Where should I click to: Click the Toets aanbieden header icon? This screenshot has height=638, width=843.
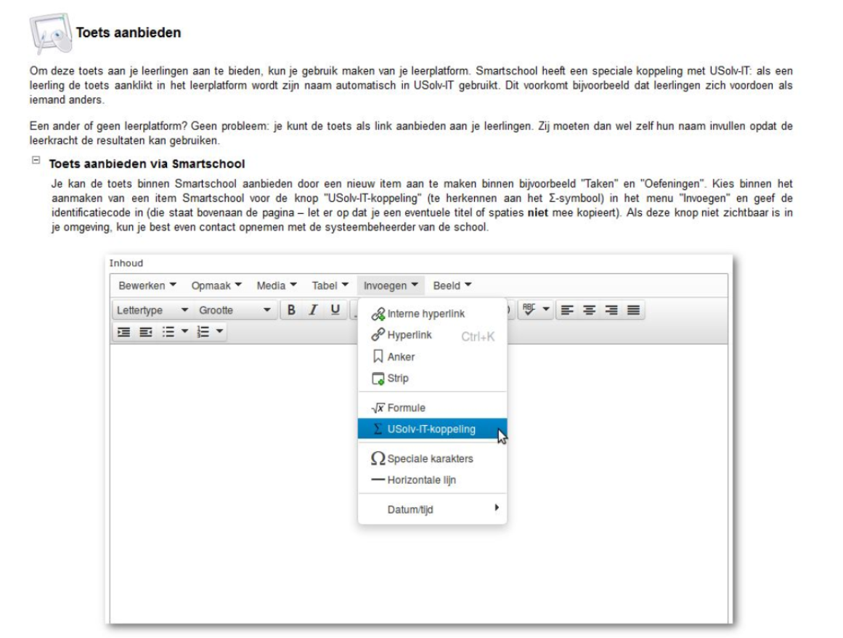(51, 33)
